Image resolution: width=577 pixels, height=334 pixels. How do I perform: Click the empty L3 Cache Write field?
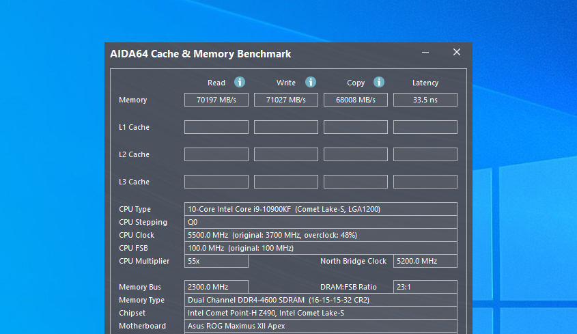(286, 182)
